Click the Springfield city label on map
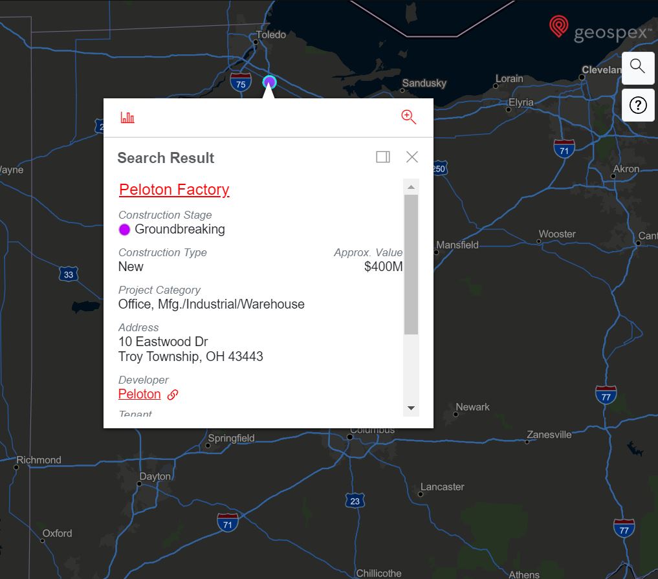Image resolution: width=658 pixels, height=579 pixels. [231, 439]
